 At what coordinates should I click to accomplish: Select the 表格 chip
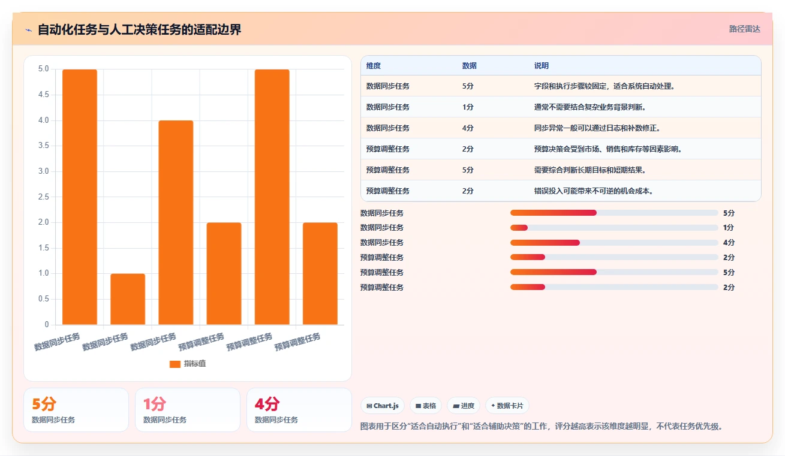(426, 406)
